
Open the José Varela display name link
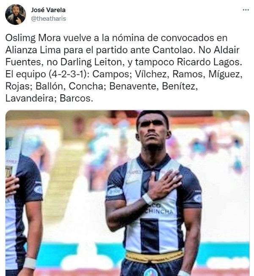(48, 10)
